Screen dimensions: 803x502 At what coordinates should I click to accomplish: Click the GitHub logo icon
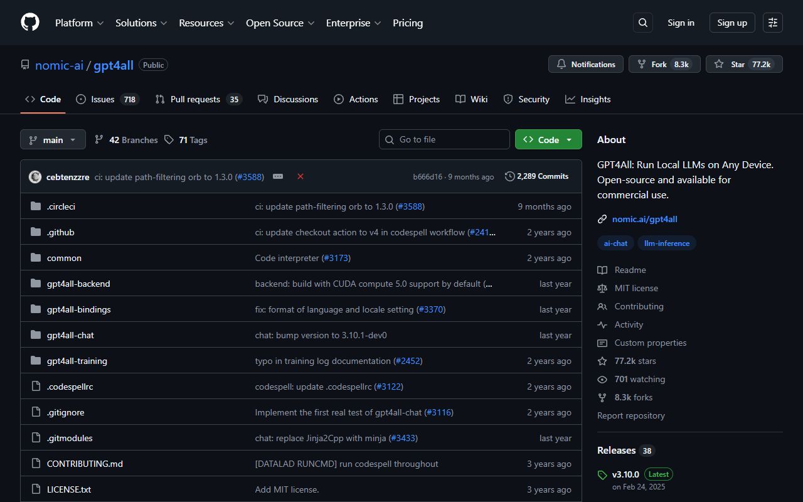30,23
